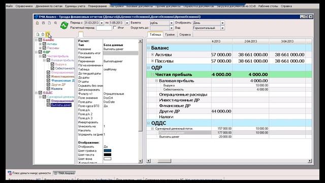This screenshot has height=183, width=325.
Task: Collapse the ОДР node in tree
Action: tap(36, 52)
